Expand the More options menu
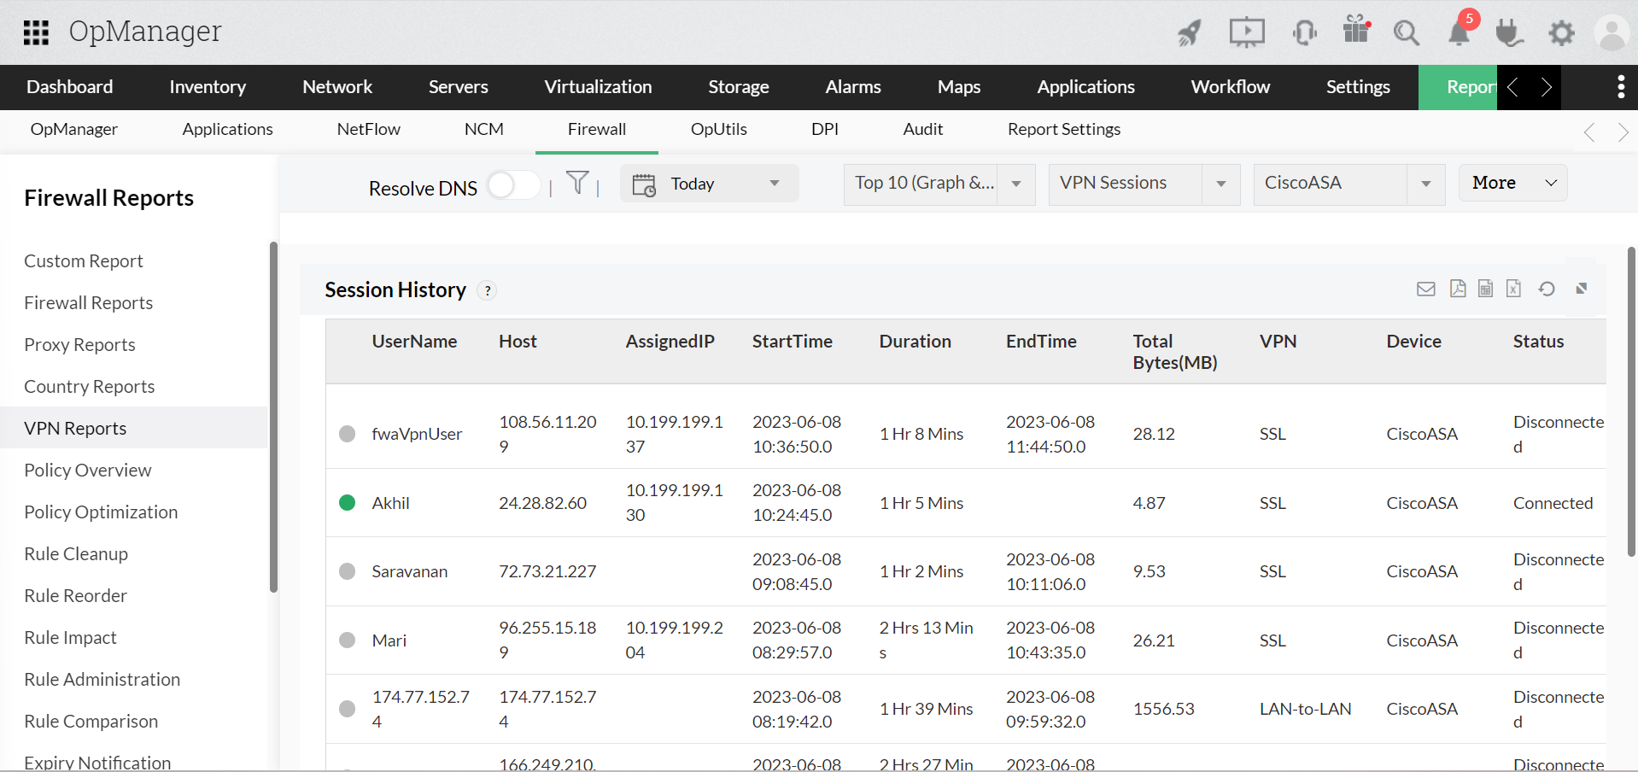1638x772 pixels. (1512, 183)
